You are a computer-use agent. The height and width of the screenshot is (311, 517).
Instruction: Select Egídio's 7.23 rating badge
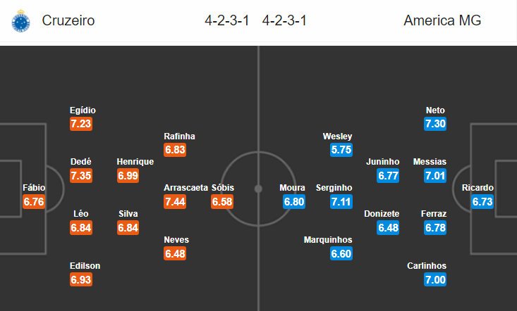tap(81, 124)
